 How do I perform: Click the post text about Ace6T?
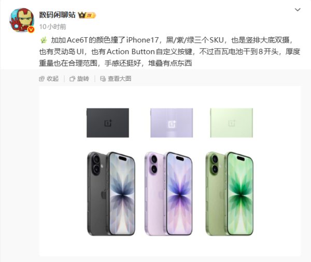[169, 52]
